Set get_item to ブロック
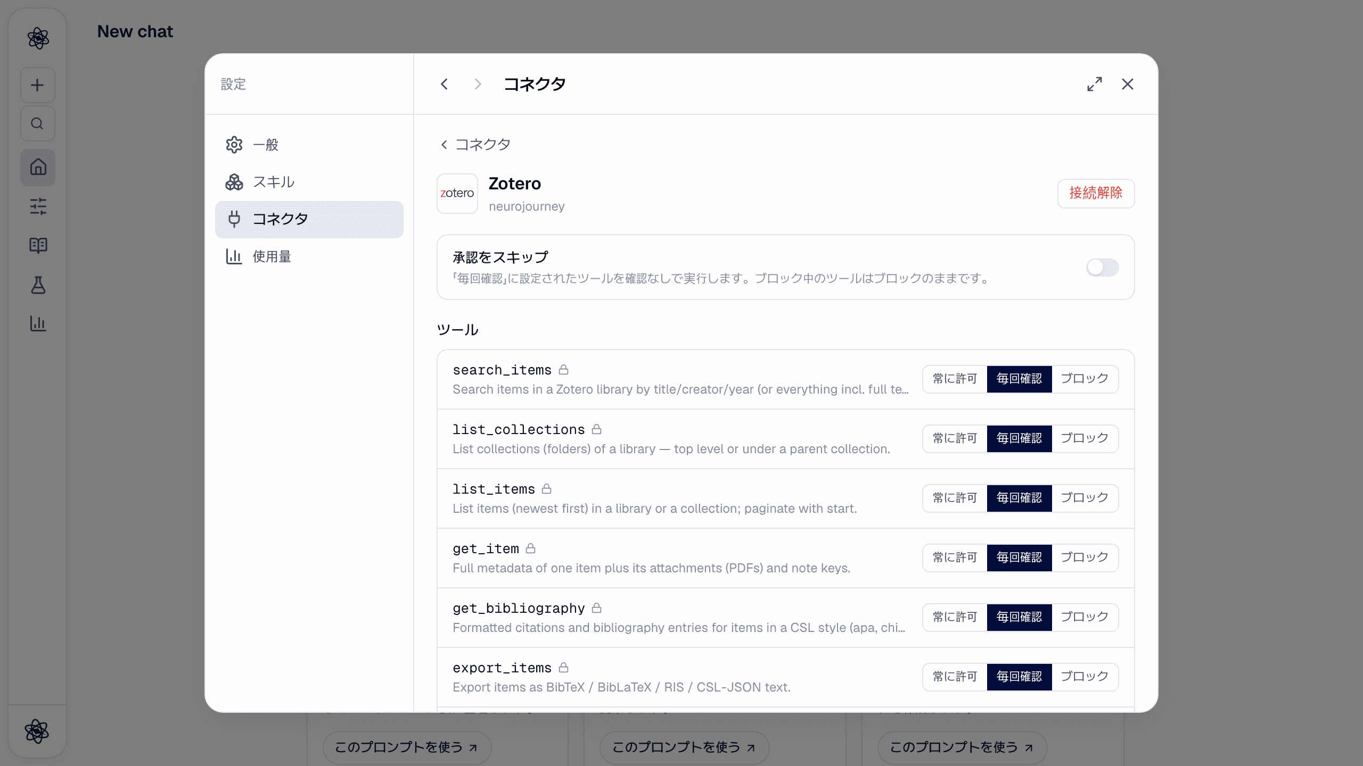 (x=1085, y=557)
